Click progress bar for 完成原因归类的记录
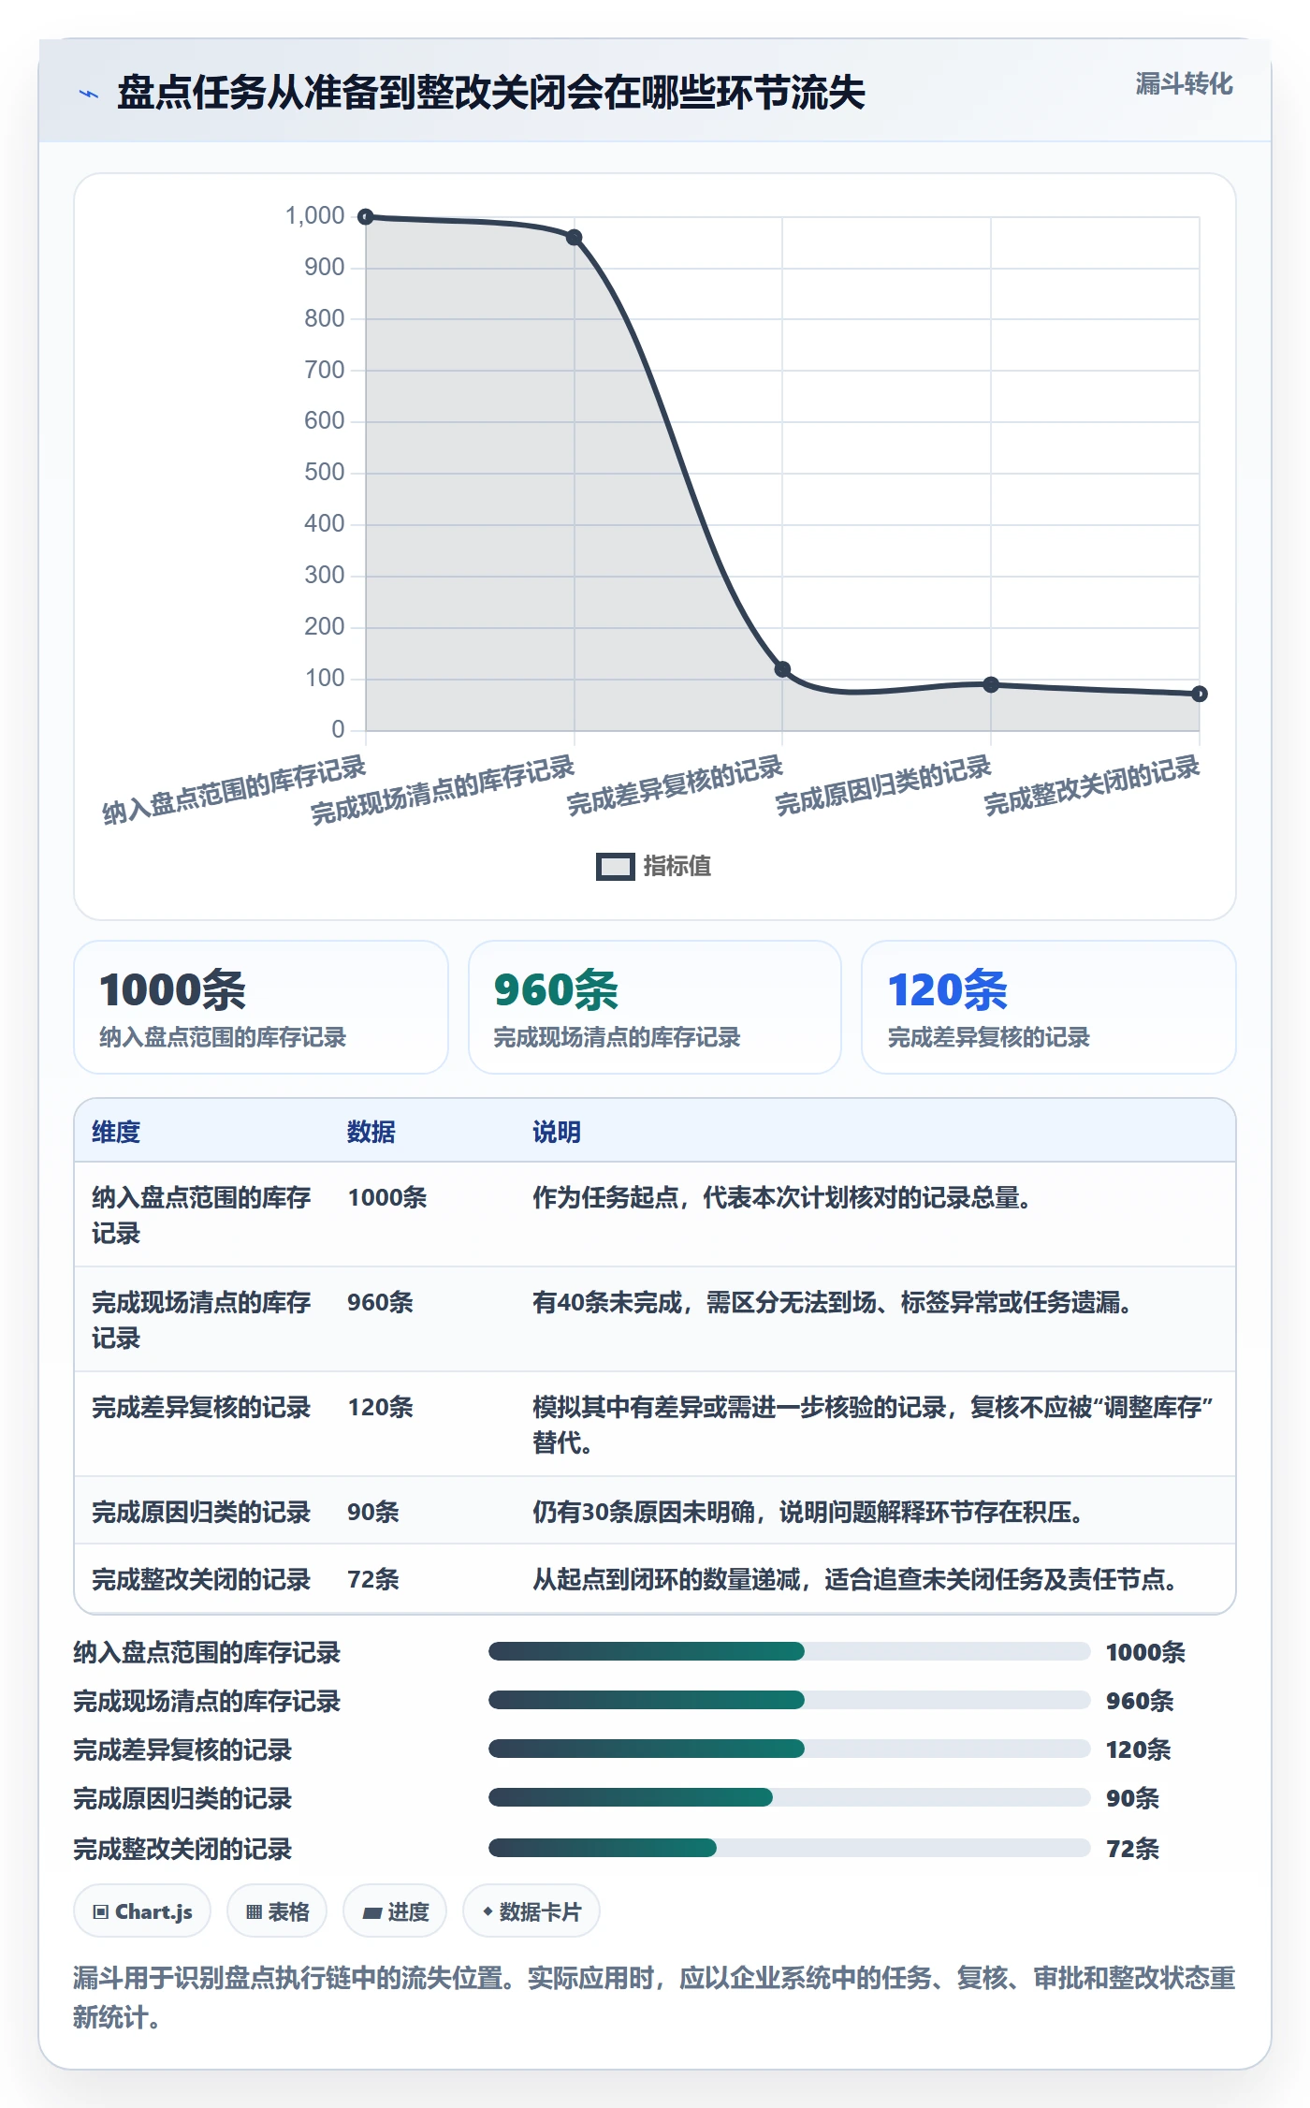The height and width of the screenshot is (2108, 1310). pos(789,1797)
